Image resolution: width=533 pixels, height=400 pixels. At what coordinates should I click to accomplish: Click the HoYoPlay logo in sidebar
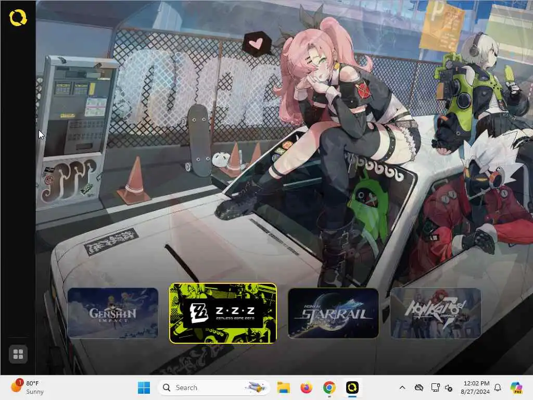(18, 18)
